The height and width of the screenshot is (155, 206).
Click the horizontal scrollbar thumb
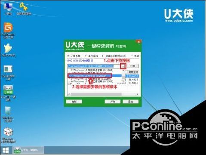96,94
